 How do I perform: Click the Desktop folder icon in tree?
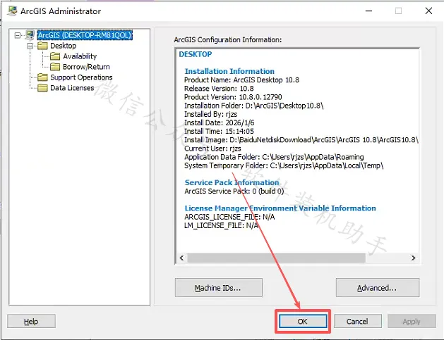click(x=43, y=46)
